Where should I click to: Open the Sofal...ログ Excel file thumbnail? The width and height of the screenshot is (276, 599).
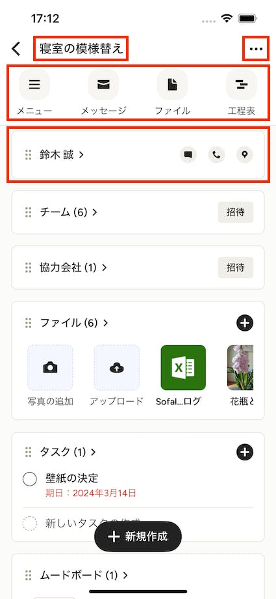click(183, 367)
